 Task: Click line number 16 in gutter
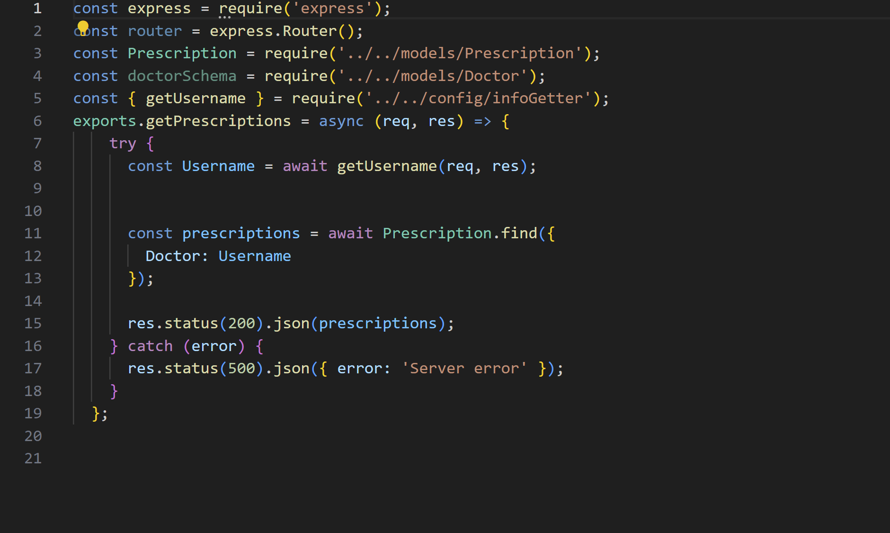point(33,346)
